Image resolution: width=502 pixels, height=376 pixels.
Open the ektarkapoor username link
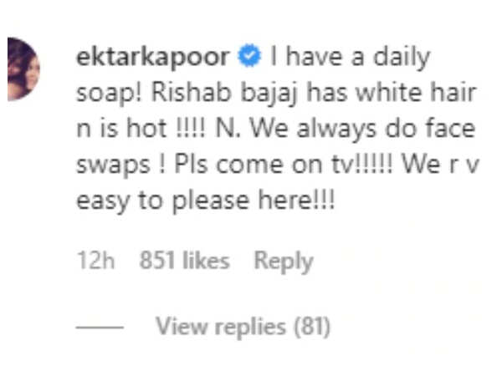pyautogui.click(x=153, y=58)
